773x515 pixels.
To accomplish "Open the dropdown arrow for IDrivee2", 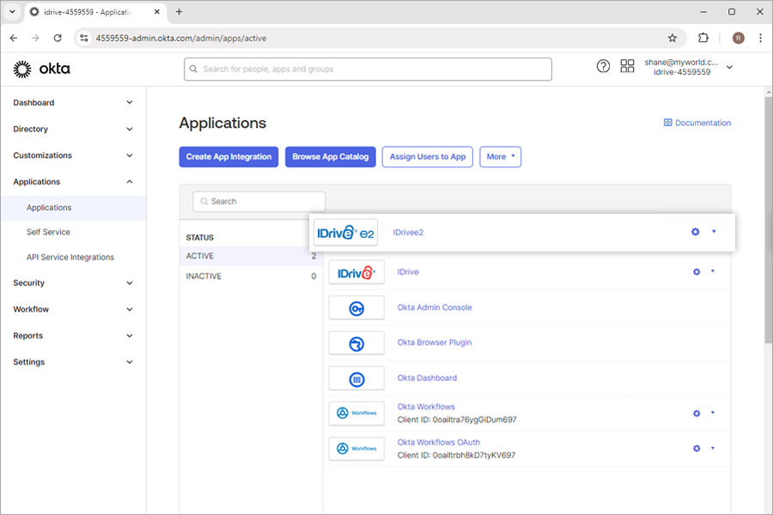I will point(714,232).
